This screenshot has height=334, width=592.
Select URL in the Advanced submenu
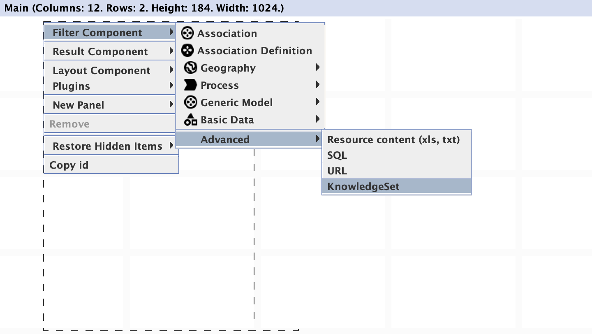pyautogui.click(x=337, y=171)
